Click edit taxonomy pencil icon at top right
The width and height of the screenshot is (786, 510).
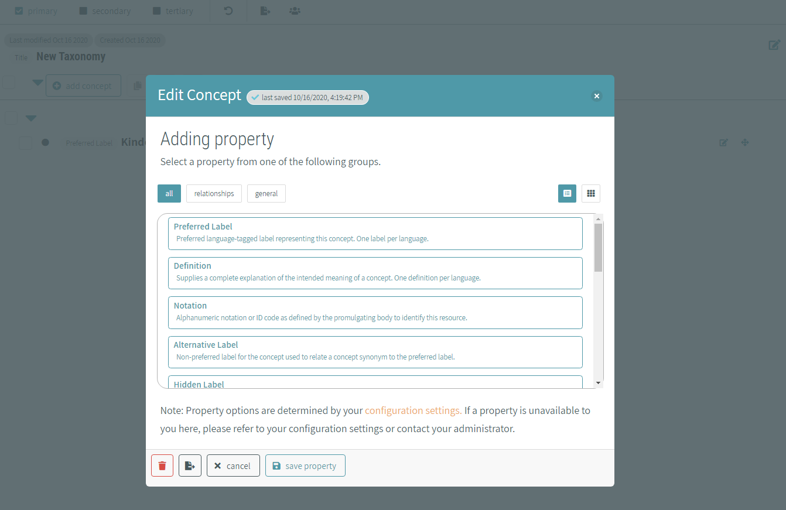point(774,45)
